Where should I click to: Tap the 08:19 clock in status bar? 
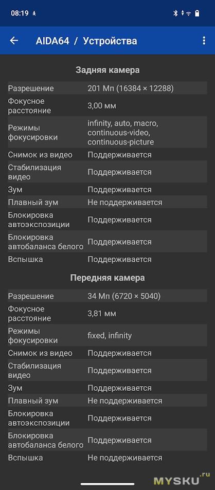(20, 13)
